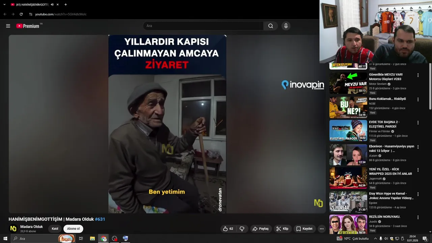
Task: Open the notification center icon
Action: click(425, 239)
